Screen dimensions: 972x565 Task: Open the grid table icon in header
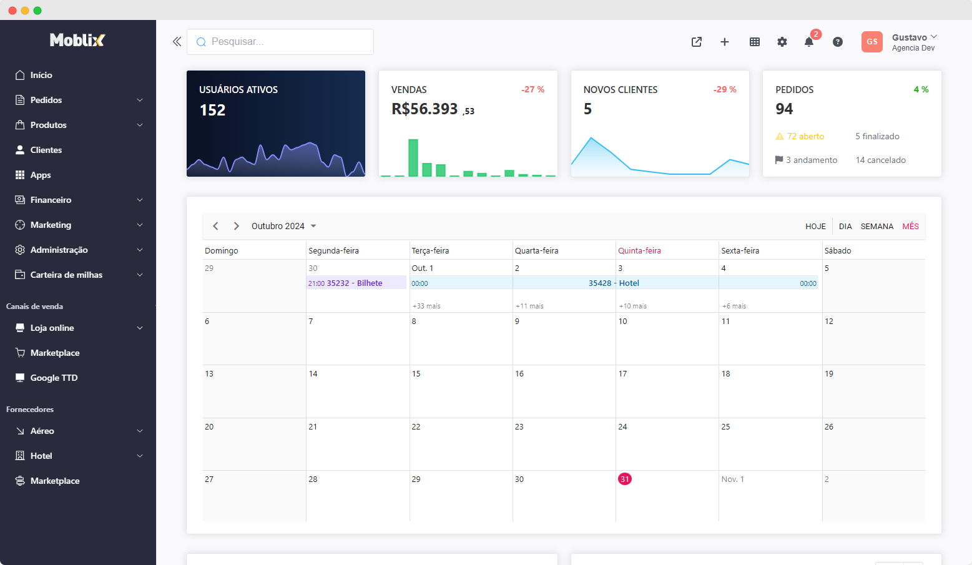click(x=755, y=42)
